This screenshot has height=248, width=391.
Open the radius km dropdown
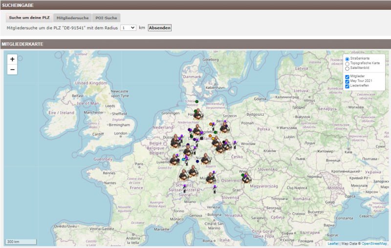click(128, 28)
